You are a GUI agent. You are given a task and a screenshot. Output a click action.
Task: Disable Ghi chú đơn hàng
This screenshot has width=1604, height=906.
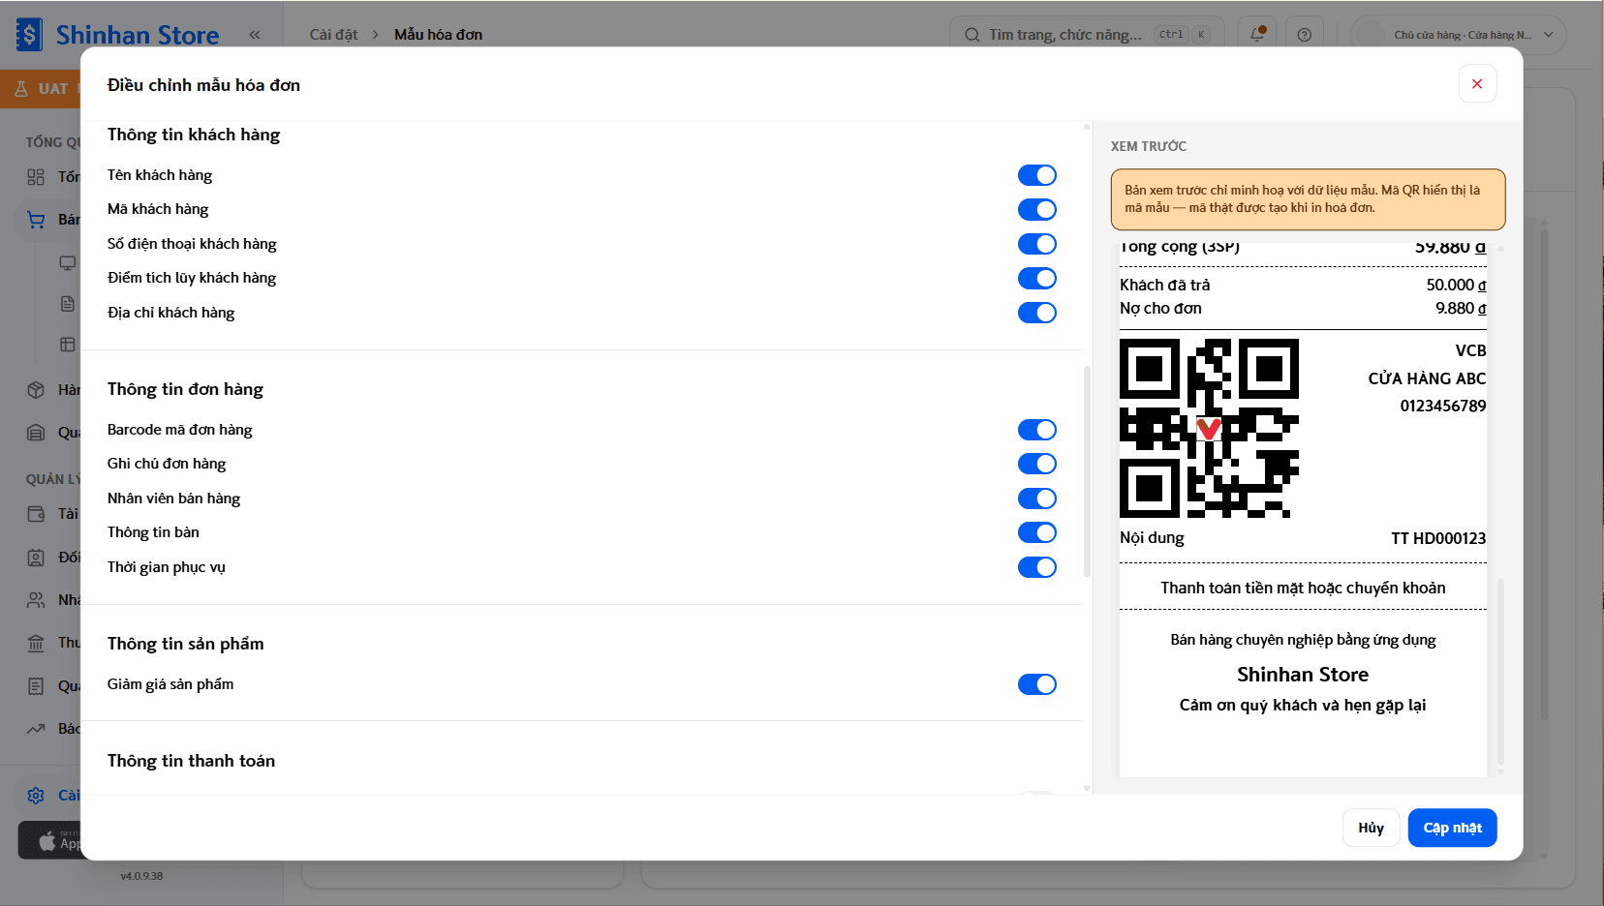click(x=1036, y=464)
